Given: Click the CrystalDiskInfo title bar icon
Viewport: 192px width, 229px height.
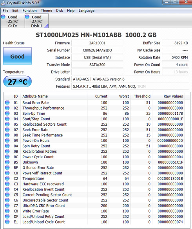Looking at the screenshot, I should tap(3, 3).
